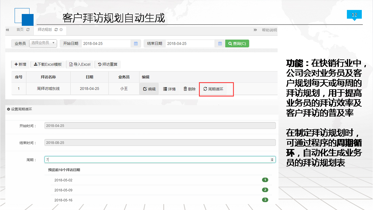This screenshot has height=210, width=373.
Task: Click the 周期 stepper arrows
Action: [x=272, y=160]
